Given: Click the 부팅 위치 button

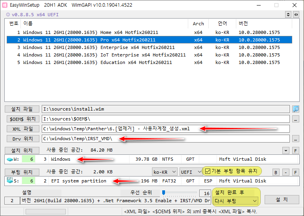Looking at the screenshot, I should point(22,172).
